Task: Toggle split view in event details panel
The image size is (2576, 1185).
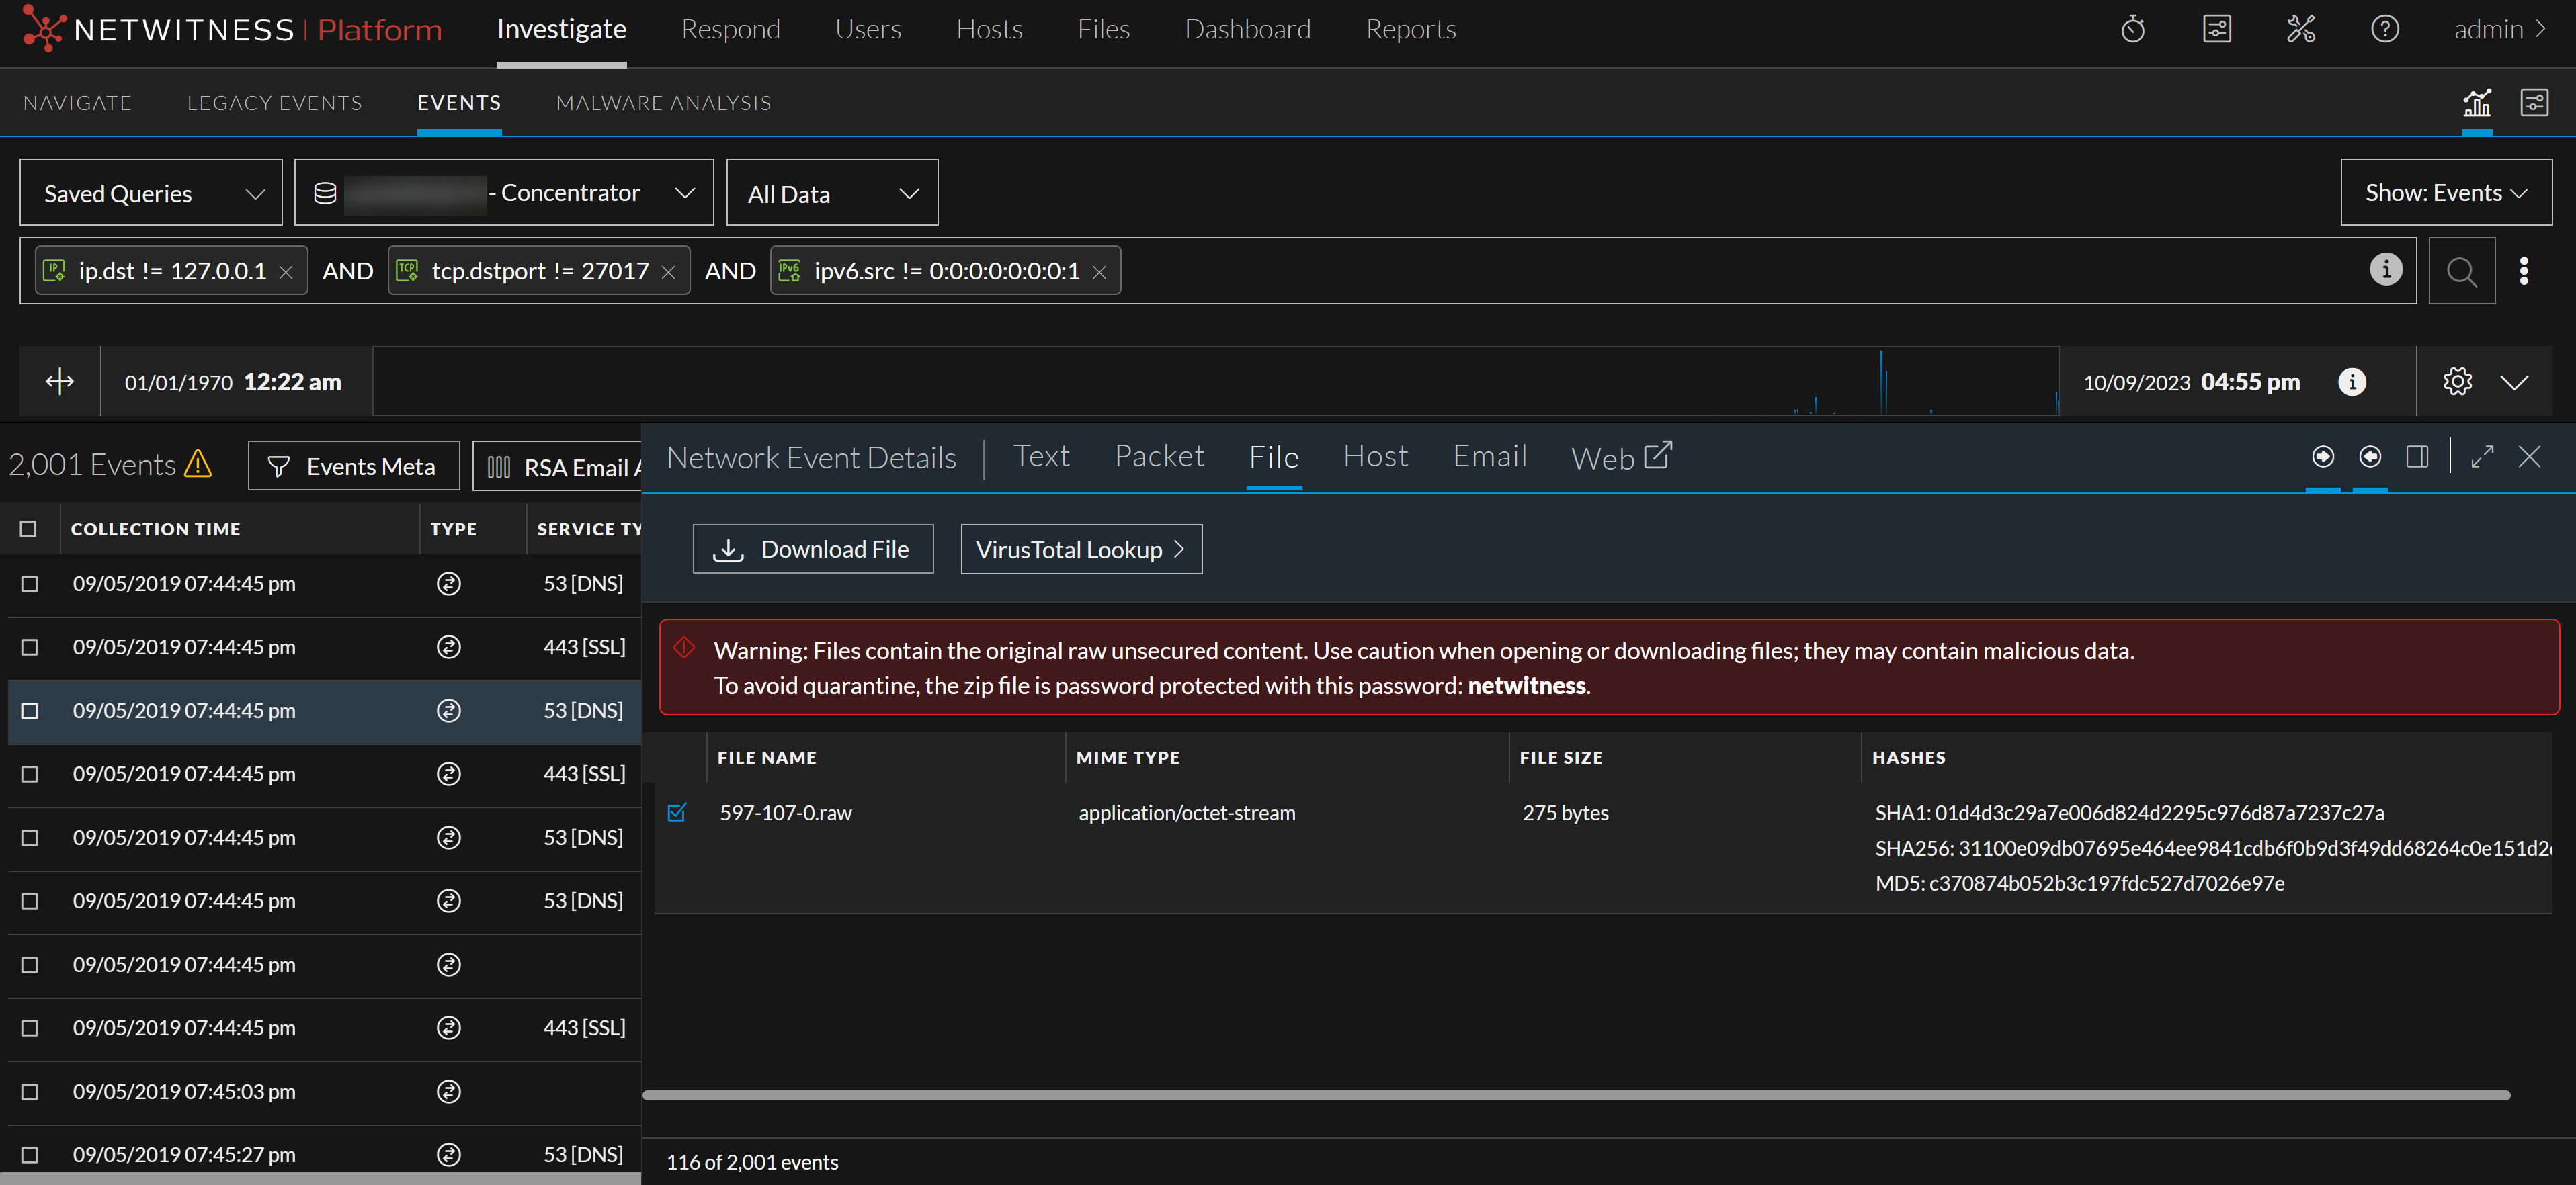Action: point(2419,457)
